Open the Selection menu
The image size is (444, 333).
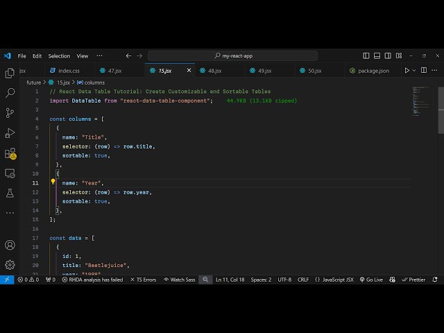click(x=59, y=56)
